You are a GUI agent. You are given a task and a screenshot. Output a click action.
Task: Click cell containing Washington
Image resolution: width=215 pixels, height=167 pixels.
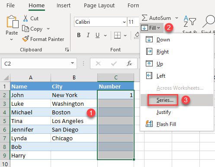click(x=74, y=104)
